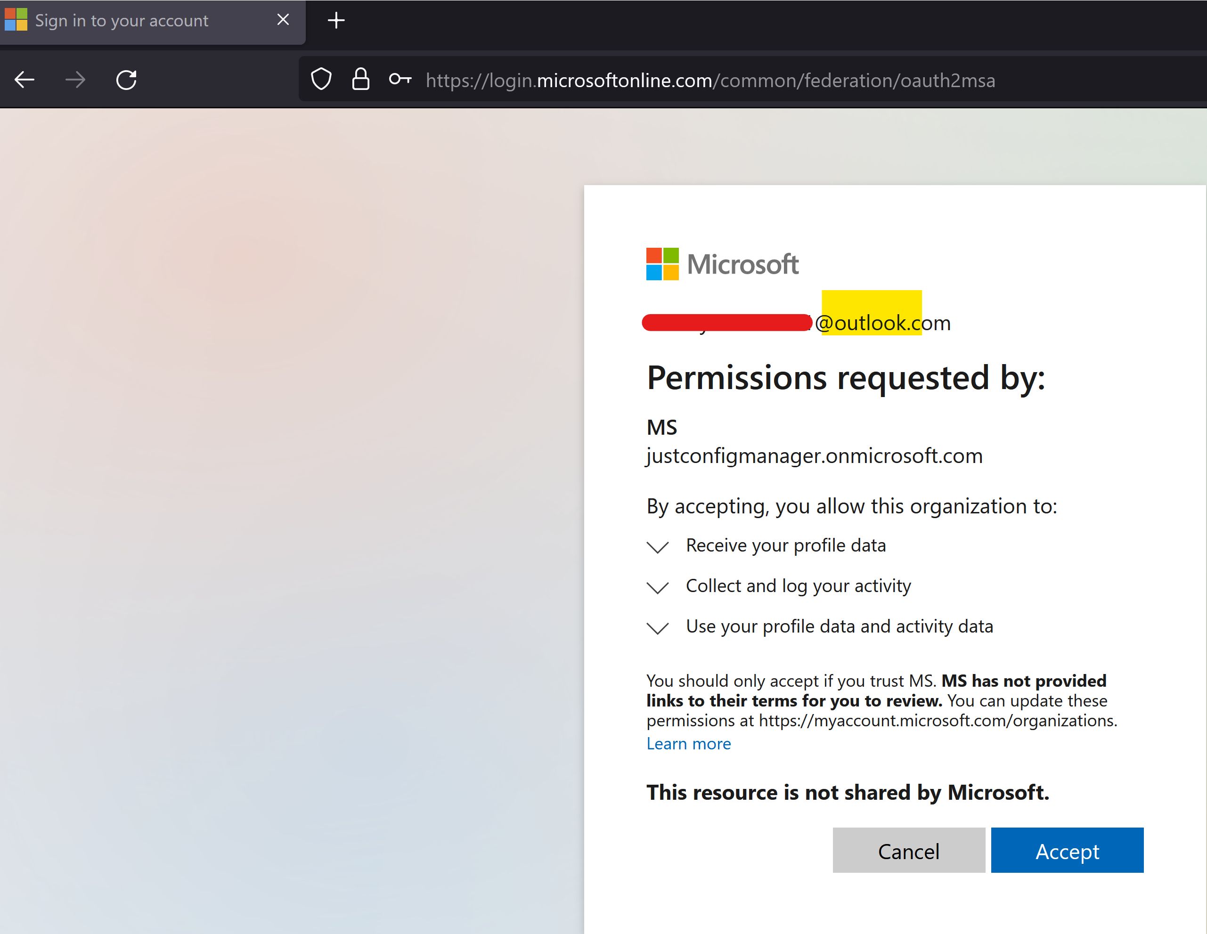The width and height of the screenshot is (1207, 934).
Task: Click the key permissions icon in address bar
Action: click(x=400, y=80)
